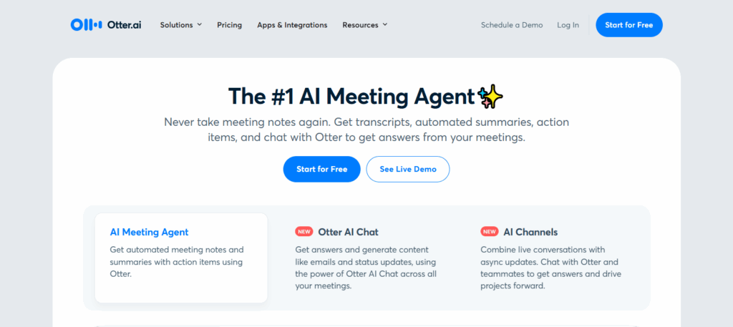This screenshot has height=327, width=733.
Task: Click the sparkle icon beside the headline
Action: pos(491,97)
